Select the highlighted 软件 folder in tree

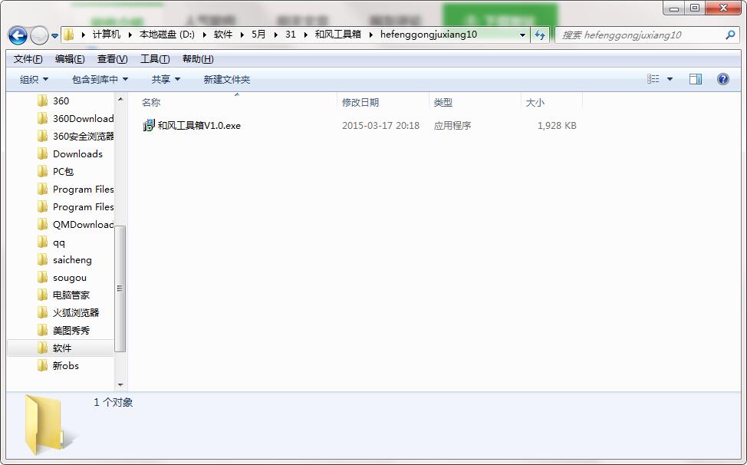click(x=62, y=348)
